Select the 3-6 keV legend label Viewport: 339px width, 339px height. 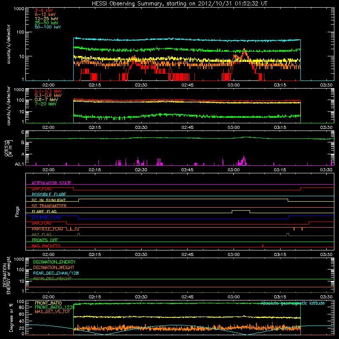pos(44,10)
